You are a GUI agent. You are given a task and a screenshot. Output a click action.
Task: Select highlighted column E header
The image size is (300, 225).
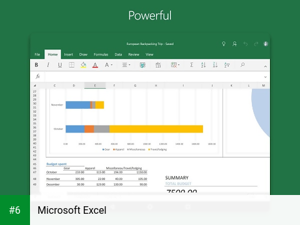coord(95,86)
